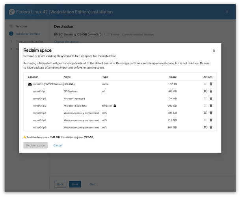Click the 7.72 GB installation requirement value

point(89,137)
